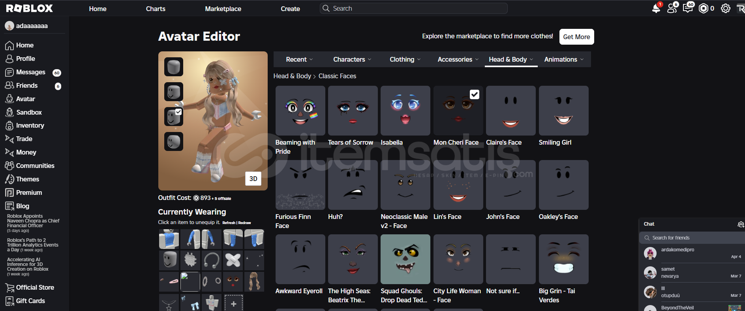Go to Home in top navigation
This screenshot has height=311, width=745.
(x=98, y=9)
